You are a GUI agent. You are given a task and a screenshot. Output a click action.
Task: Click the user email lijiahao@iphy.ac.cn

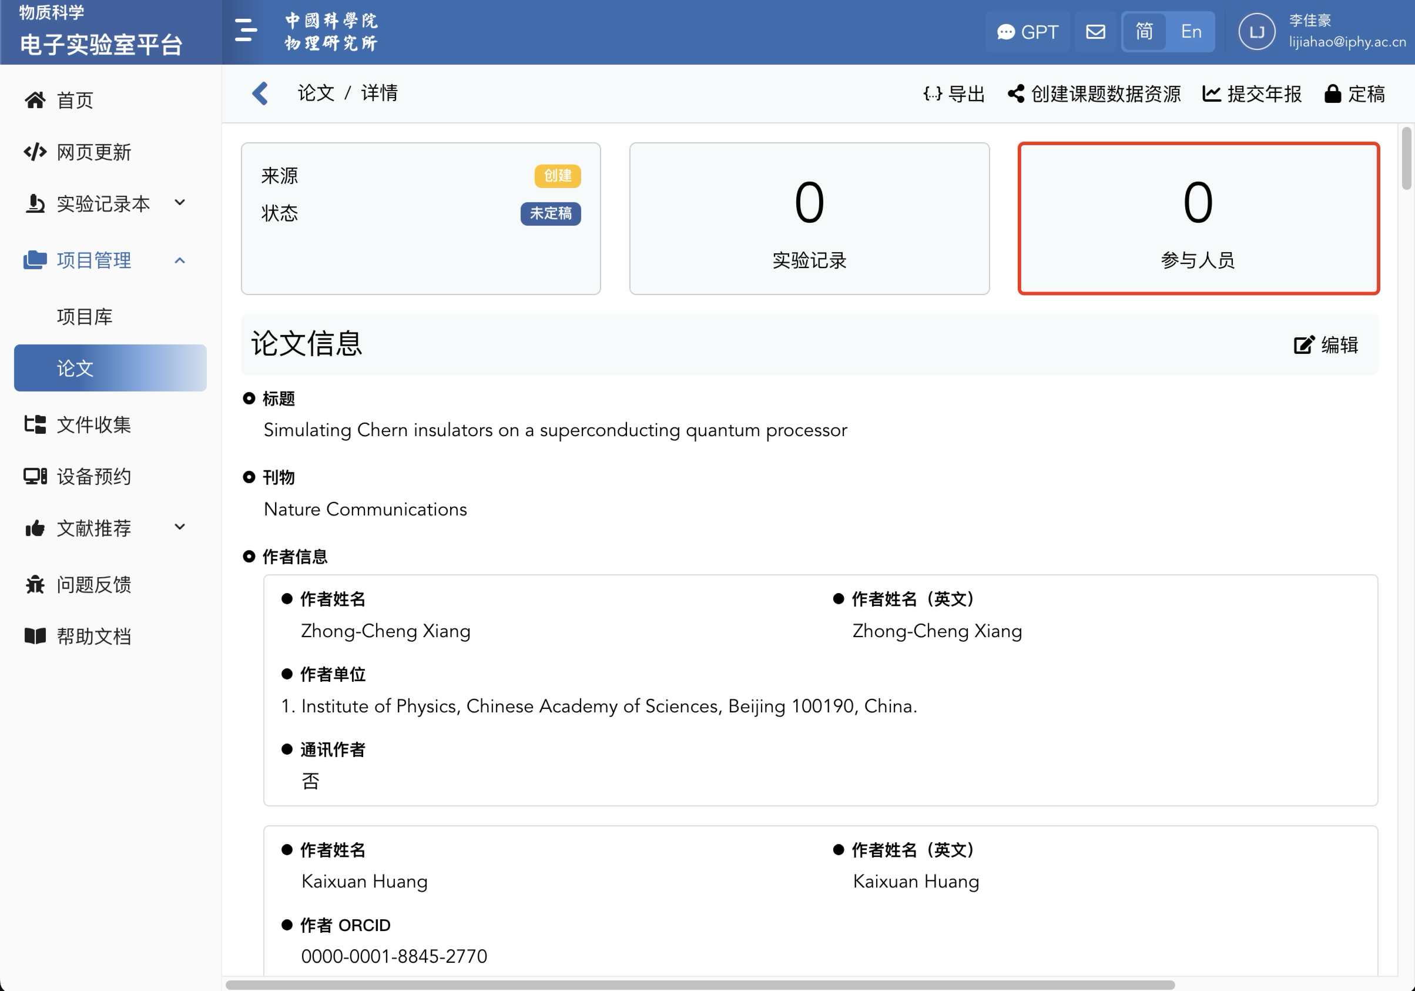(1347, 42)
